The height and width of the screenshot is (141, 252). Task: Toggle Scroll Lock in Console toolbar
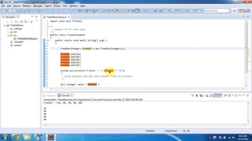click(211, 96)
